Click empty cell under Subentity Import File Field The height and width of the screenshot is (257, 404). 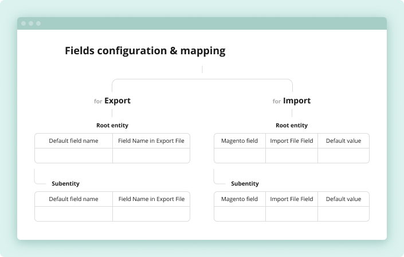coord(292,214)
